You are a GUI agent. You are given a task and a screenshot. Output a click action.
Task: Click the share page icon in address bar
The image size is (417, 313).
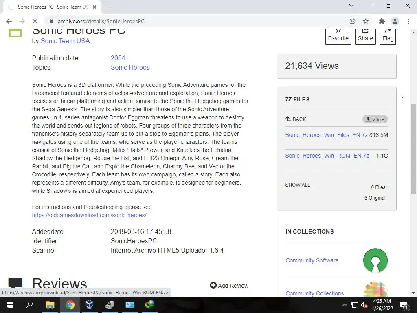(352, 21)
